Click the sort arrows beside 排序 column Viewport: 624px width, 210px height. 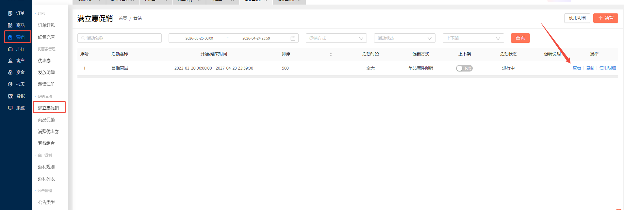[331, 55]
